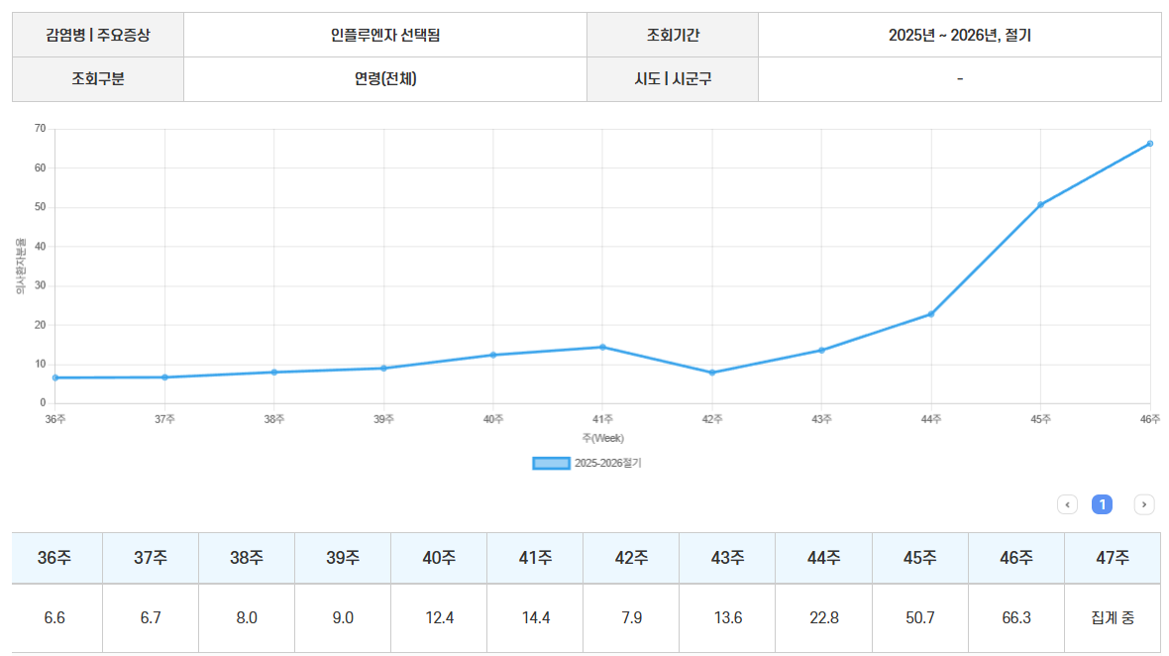Click the 40주 data point on chart
The image size is (1169, 656).
(493, 355)
